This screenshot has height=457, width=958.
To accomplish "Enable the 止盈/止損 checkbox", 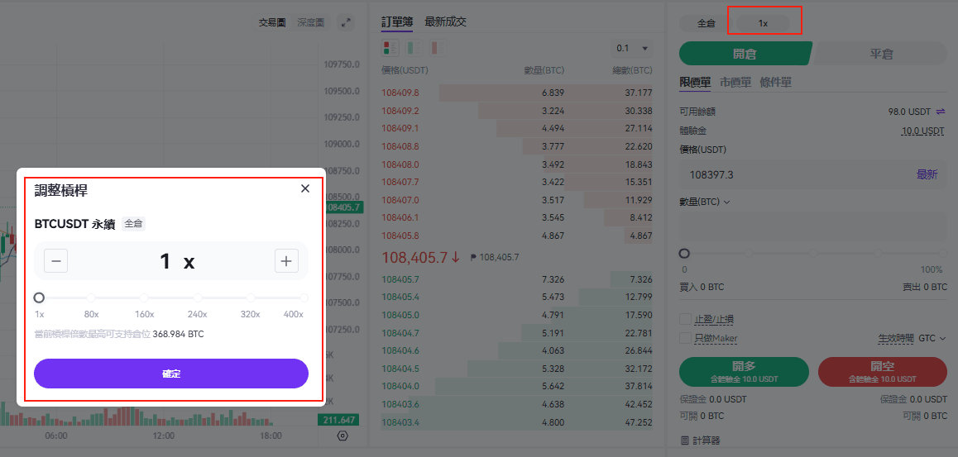I will tap(685, 319).
